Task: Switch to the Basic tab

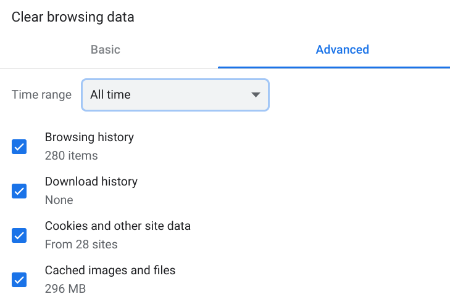Action: tap(106, 49)
